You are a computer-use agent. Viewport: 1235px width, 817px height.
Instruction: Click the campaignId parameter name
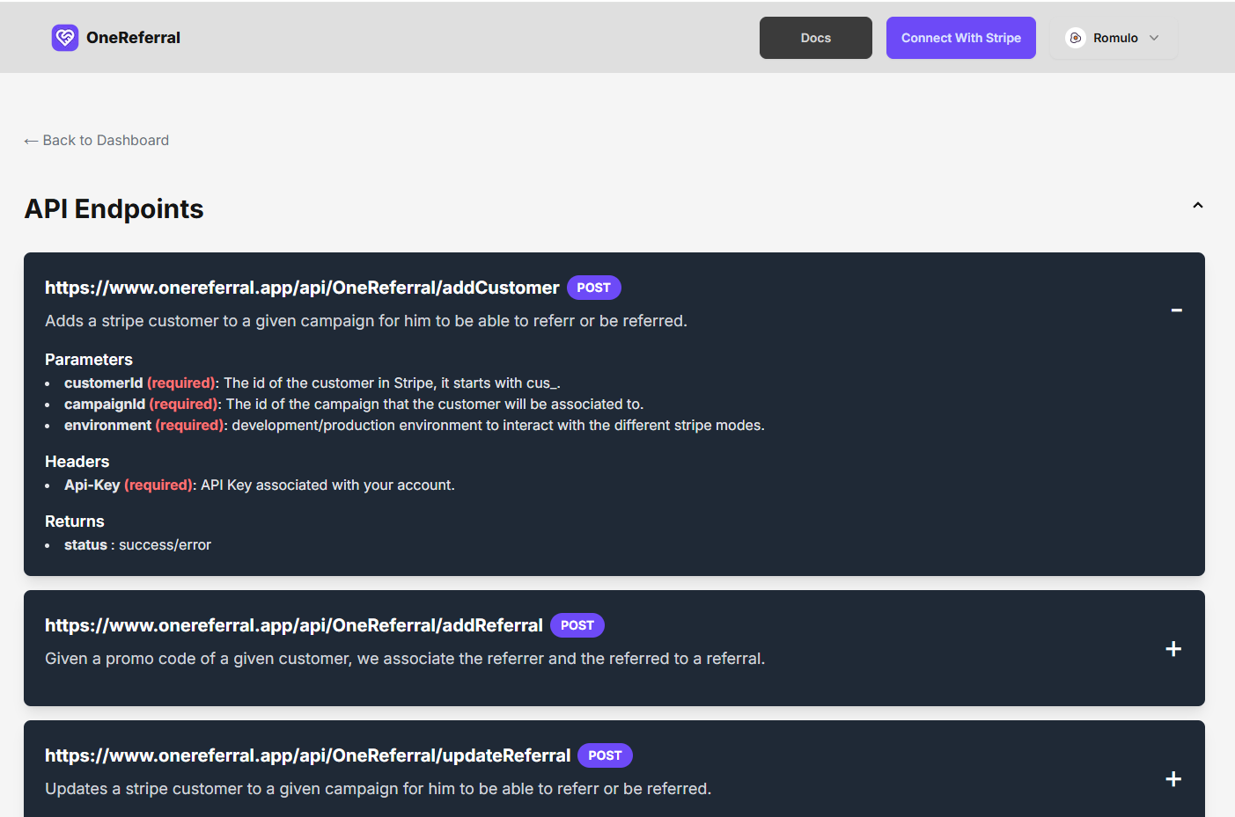click(105, 405)
